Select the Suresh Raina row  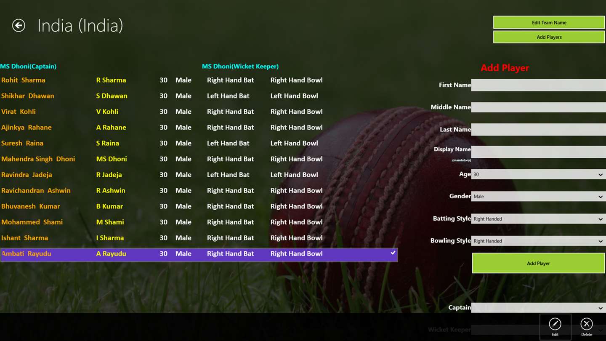(x=199, y=143)
